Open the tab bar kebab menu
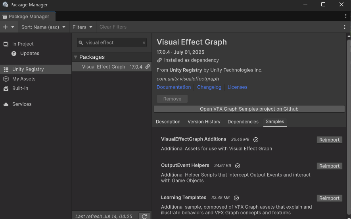 point(345,16)
